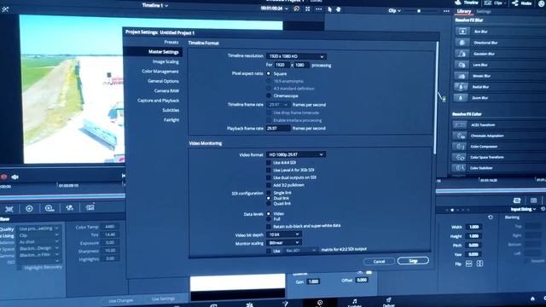Toggle the viewer audio speaker icon
Screen dimensions: 546x307
coord(15,177)
